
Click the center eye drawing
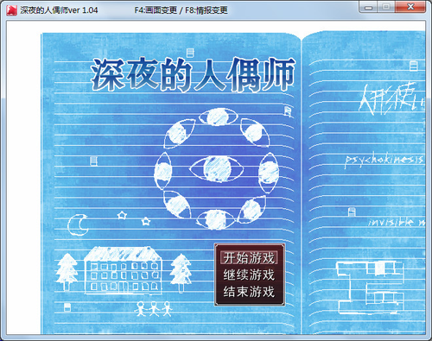coord(217,169)
